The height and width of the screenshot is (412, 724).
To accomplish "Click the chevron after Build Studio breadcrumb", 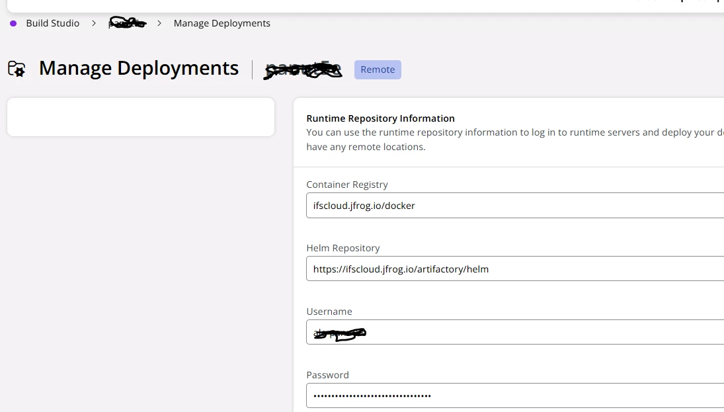I will coord(94,23).
